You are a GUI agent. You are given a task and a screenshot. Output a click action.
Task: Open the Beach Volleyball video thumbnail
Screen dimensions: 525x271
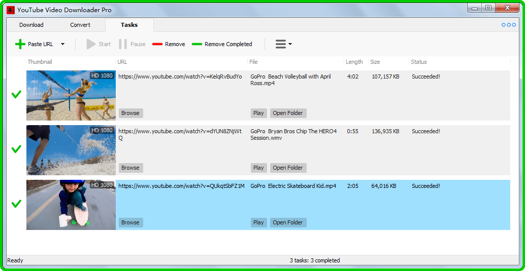click(71, 95)
